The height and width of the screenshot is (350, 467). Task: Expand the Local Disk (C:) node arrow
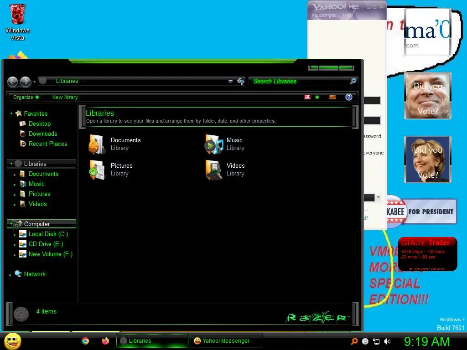click(x=15, y=235)
